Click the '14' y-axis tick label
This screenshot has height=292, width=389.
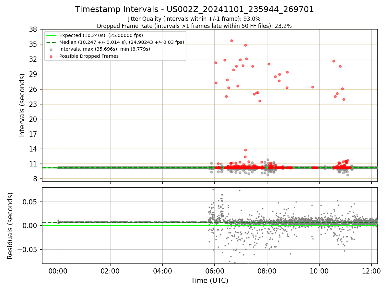point(33,149)
